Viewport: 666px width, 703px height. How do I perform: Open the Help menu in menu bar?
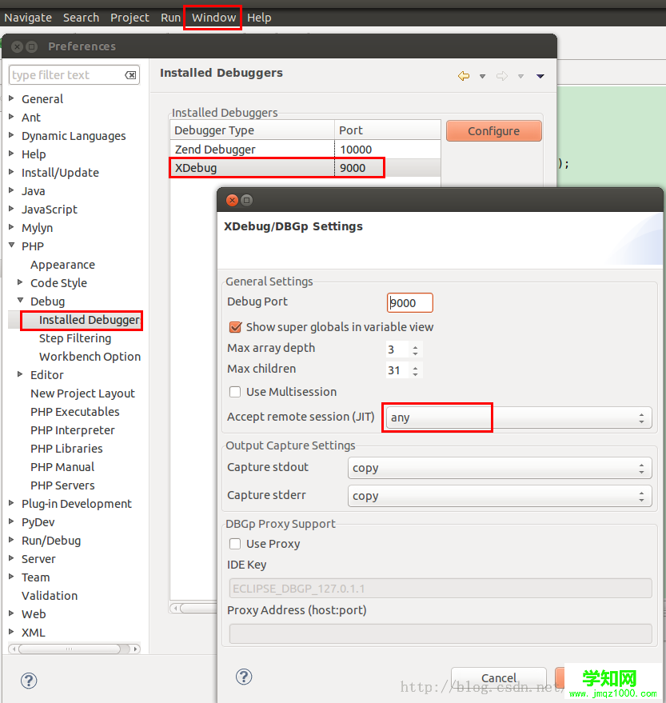(x=259, y=18)
